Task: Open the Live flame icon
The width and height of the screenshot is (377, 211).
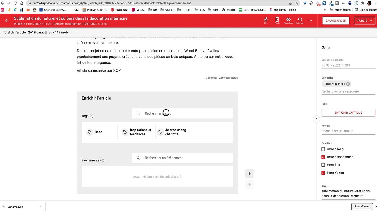Action: pyautogui.click(x=266, y=21)
